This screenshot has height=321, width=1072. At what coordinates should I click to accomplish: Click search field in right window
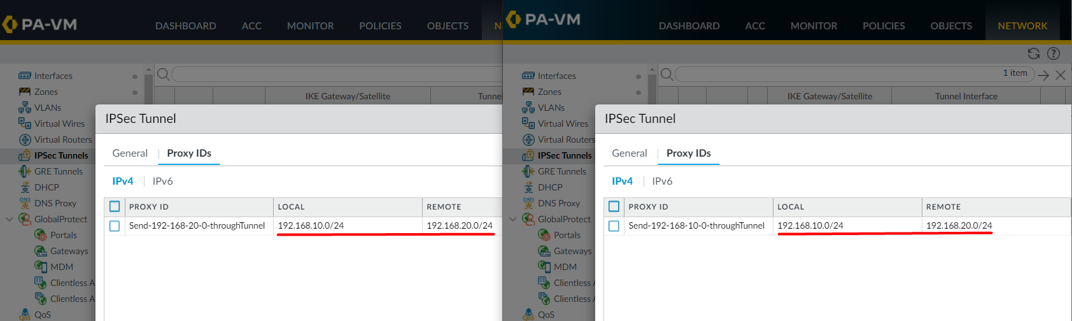[x=854, y=74]
